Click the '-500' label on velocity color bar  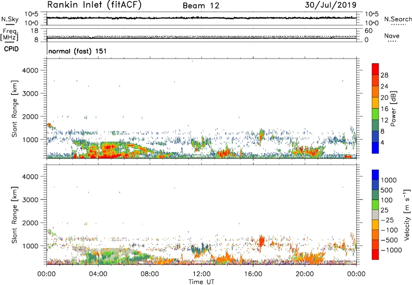click(389, 240)
